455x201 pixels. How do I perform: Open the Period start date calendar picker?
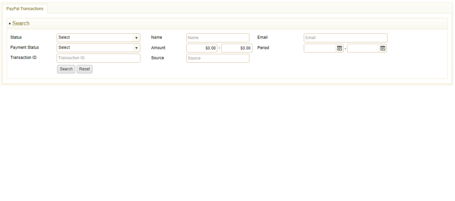(x=339, y=48)
